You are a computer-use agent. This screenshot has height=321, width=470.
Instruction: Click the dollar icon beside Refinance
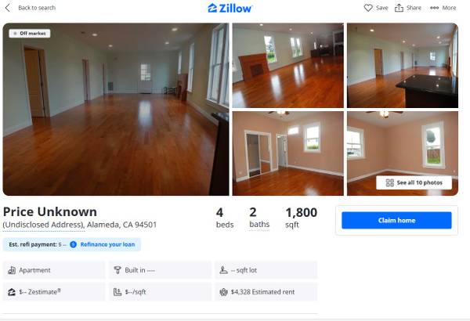[73, 244]
